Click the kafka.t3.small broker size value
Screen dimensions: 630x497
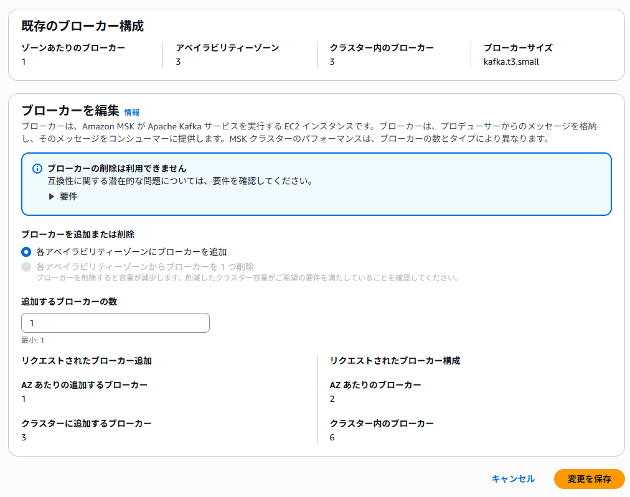coord(511,62)
